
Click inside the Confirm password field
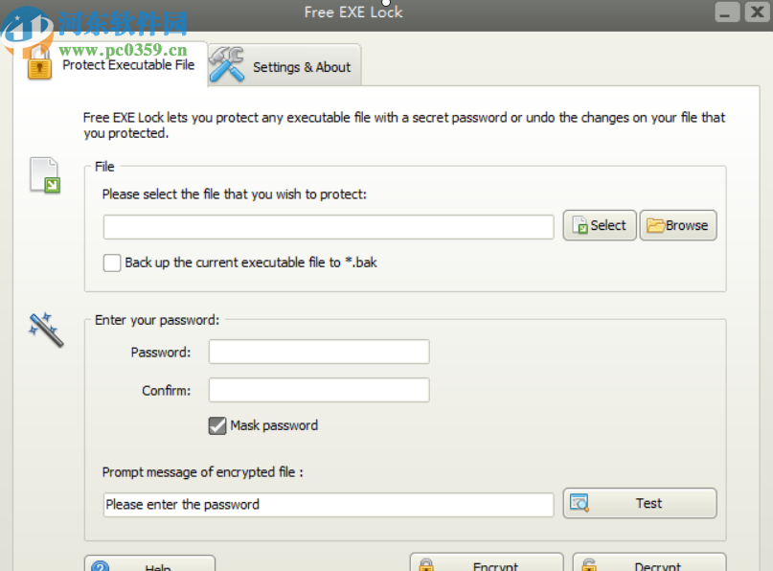[318, 390]
